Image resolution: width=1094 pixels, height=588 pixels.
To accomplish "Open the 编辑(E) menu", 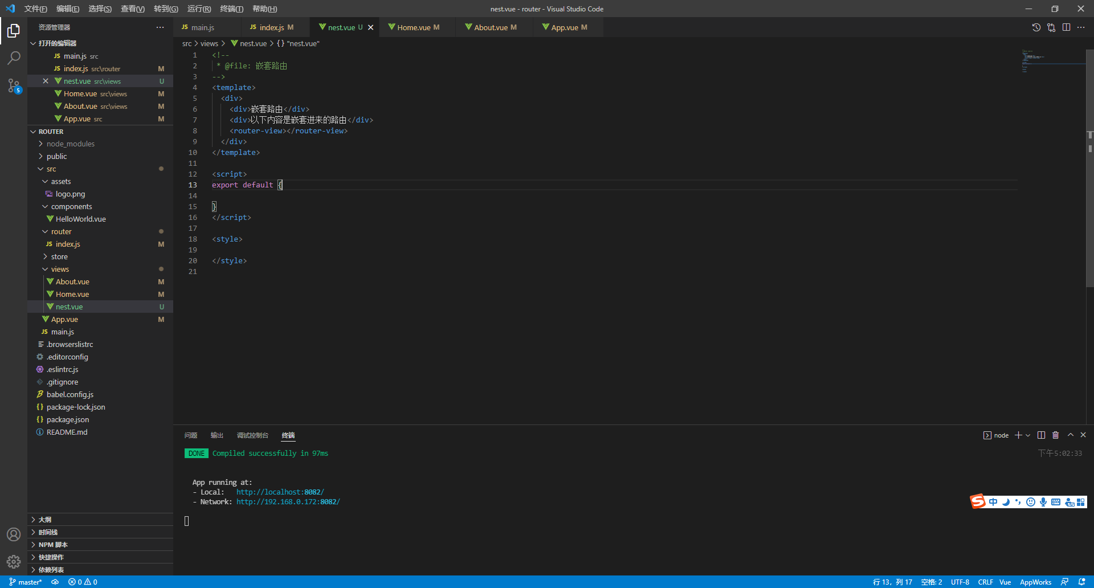I will (68, 9).
